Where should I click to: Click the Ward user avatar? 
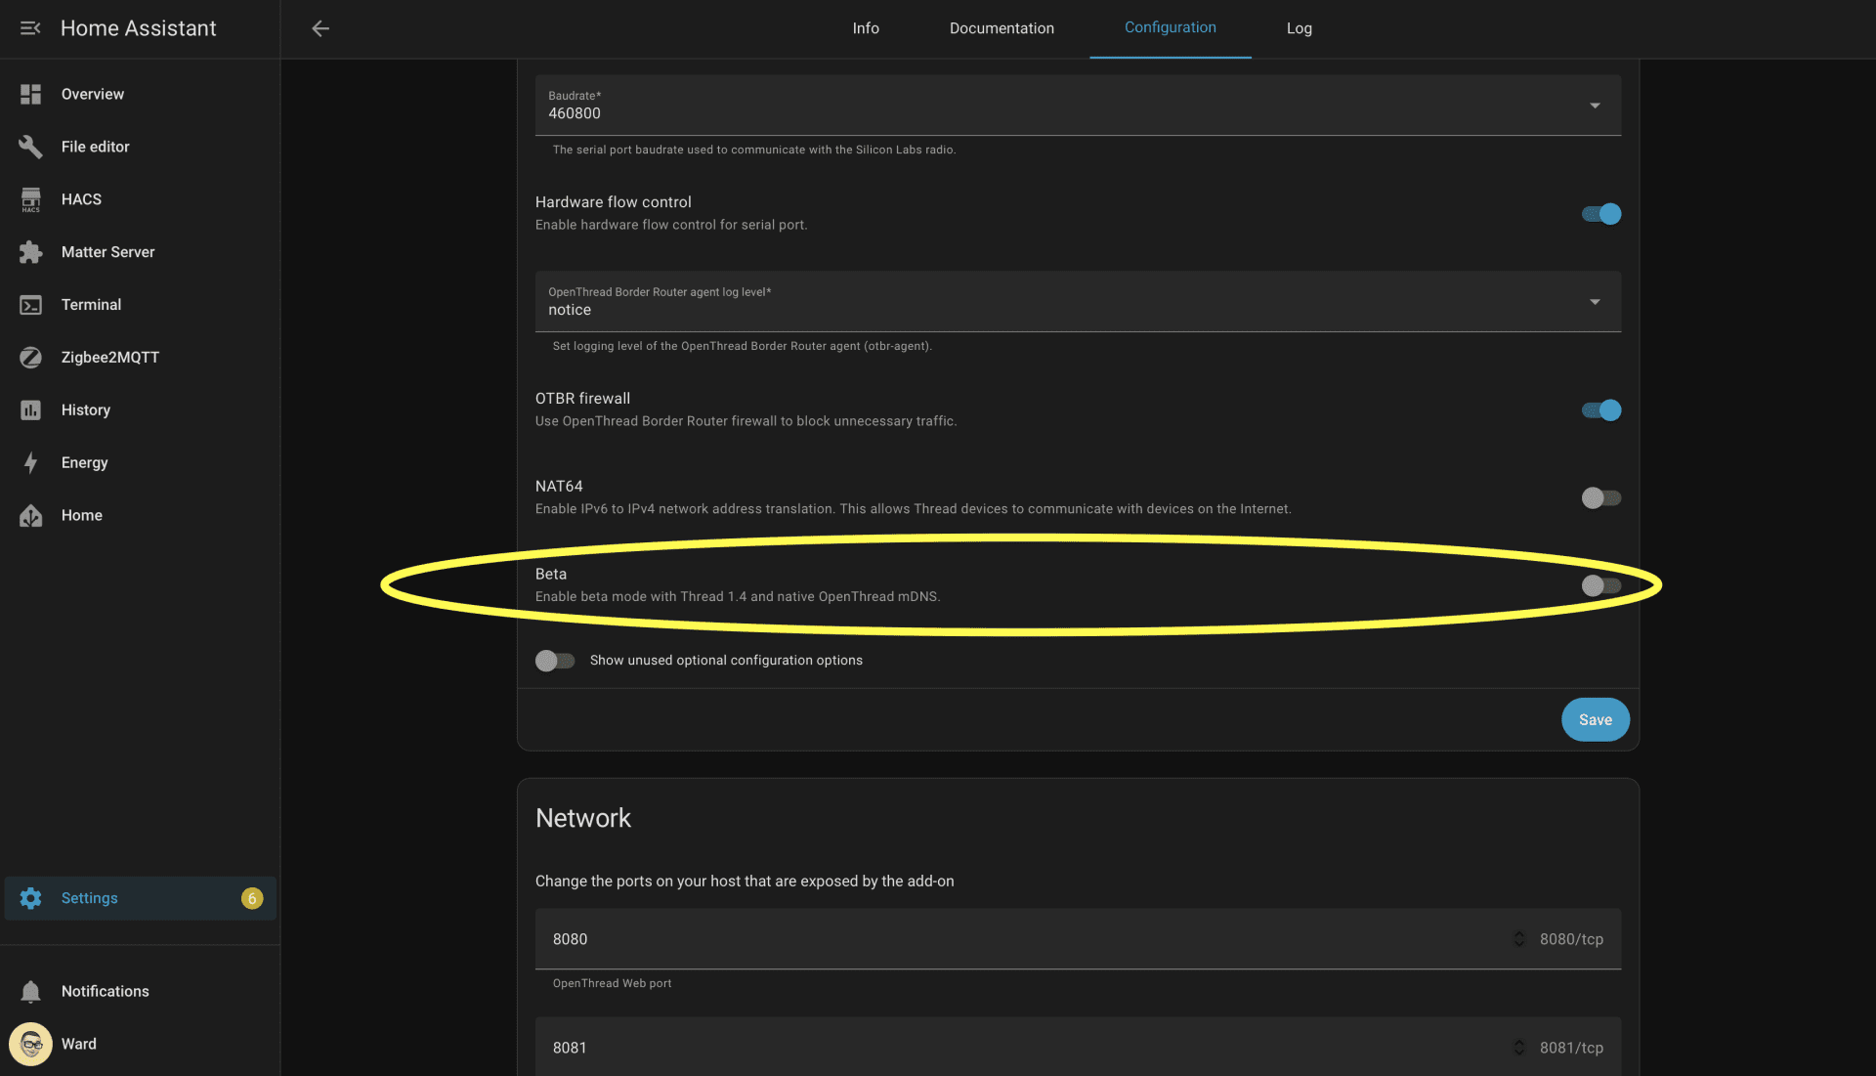tap(30, 1044)
